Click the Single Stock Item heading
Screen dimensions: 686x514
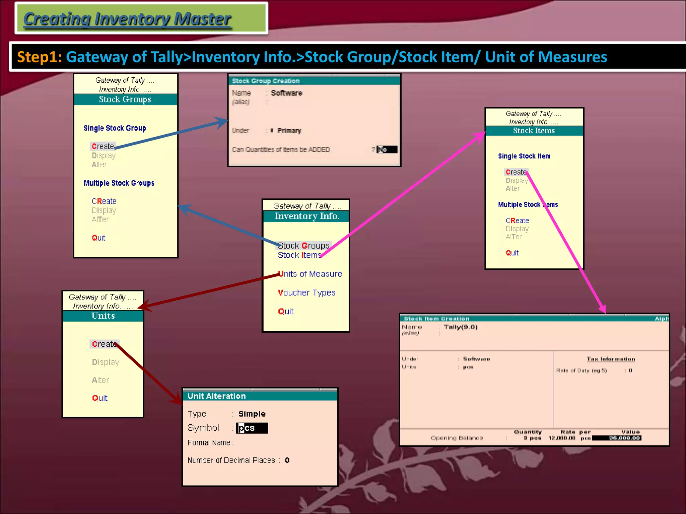524,156
